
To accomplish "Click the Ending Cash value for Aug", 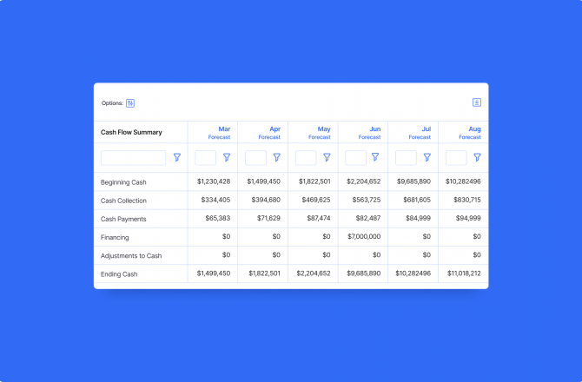I will click(463, 273).
